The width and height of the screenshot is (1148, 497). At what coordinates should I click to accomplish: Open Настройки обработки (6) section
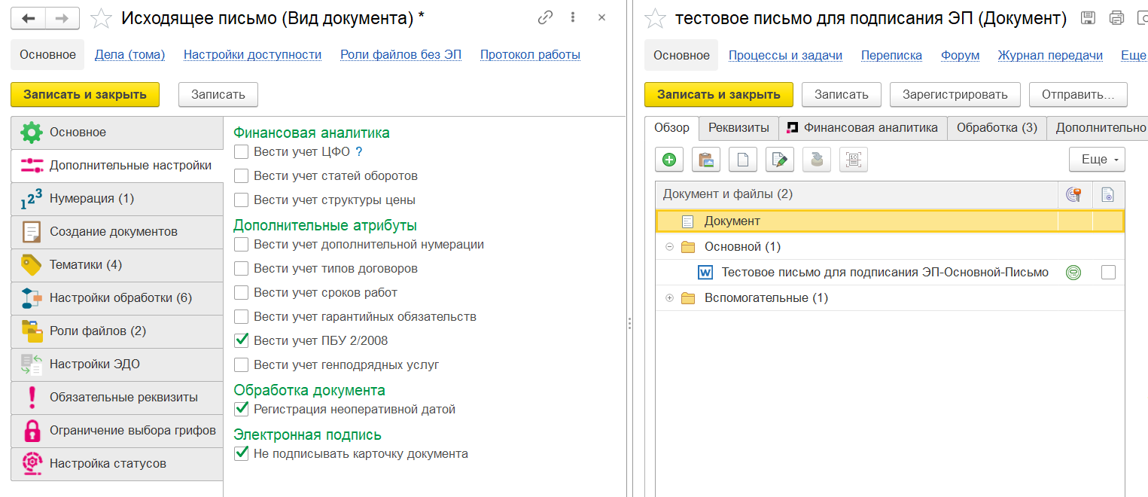(x=117, y=298)
